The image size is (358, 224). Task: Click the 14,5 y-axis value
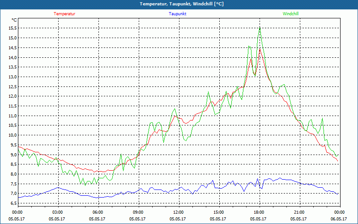[x=13, y=48]
